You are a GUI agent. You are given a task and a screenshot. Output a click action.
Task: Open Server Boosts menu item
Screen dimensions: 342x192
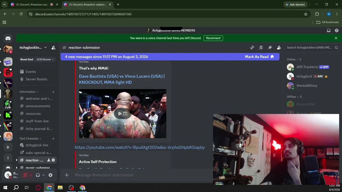coord(36,79)
